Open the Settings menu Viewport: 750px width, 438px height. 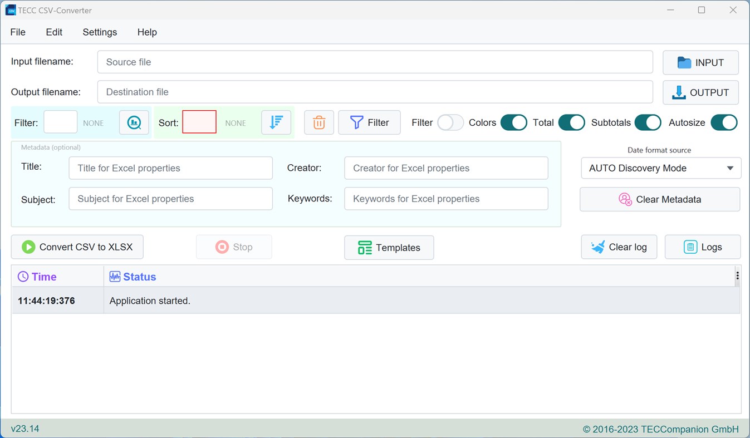click(100, 32)
